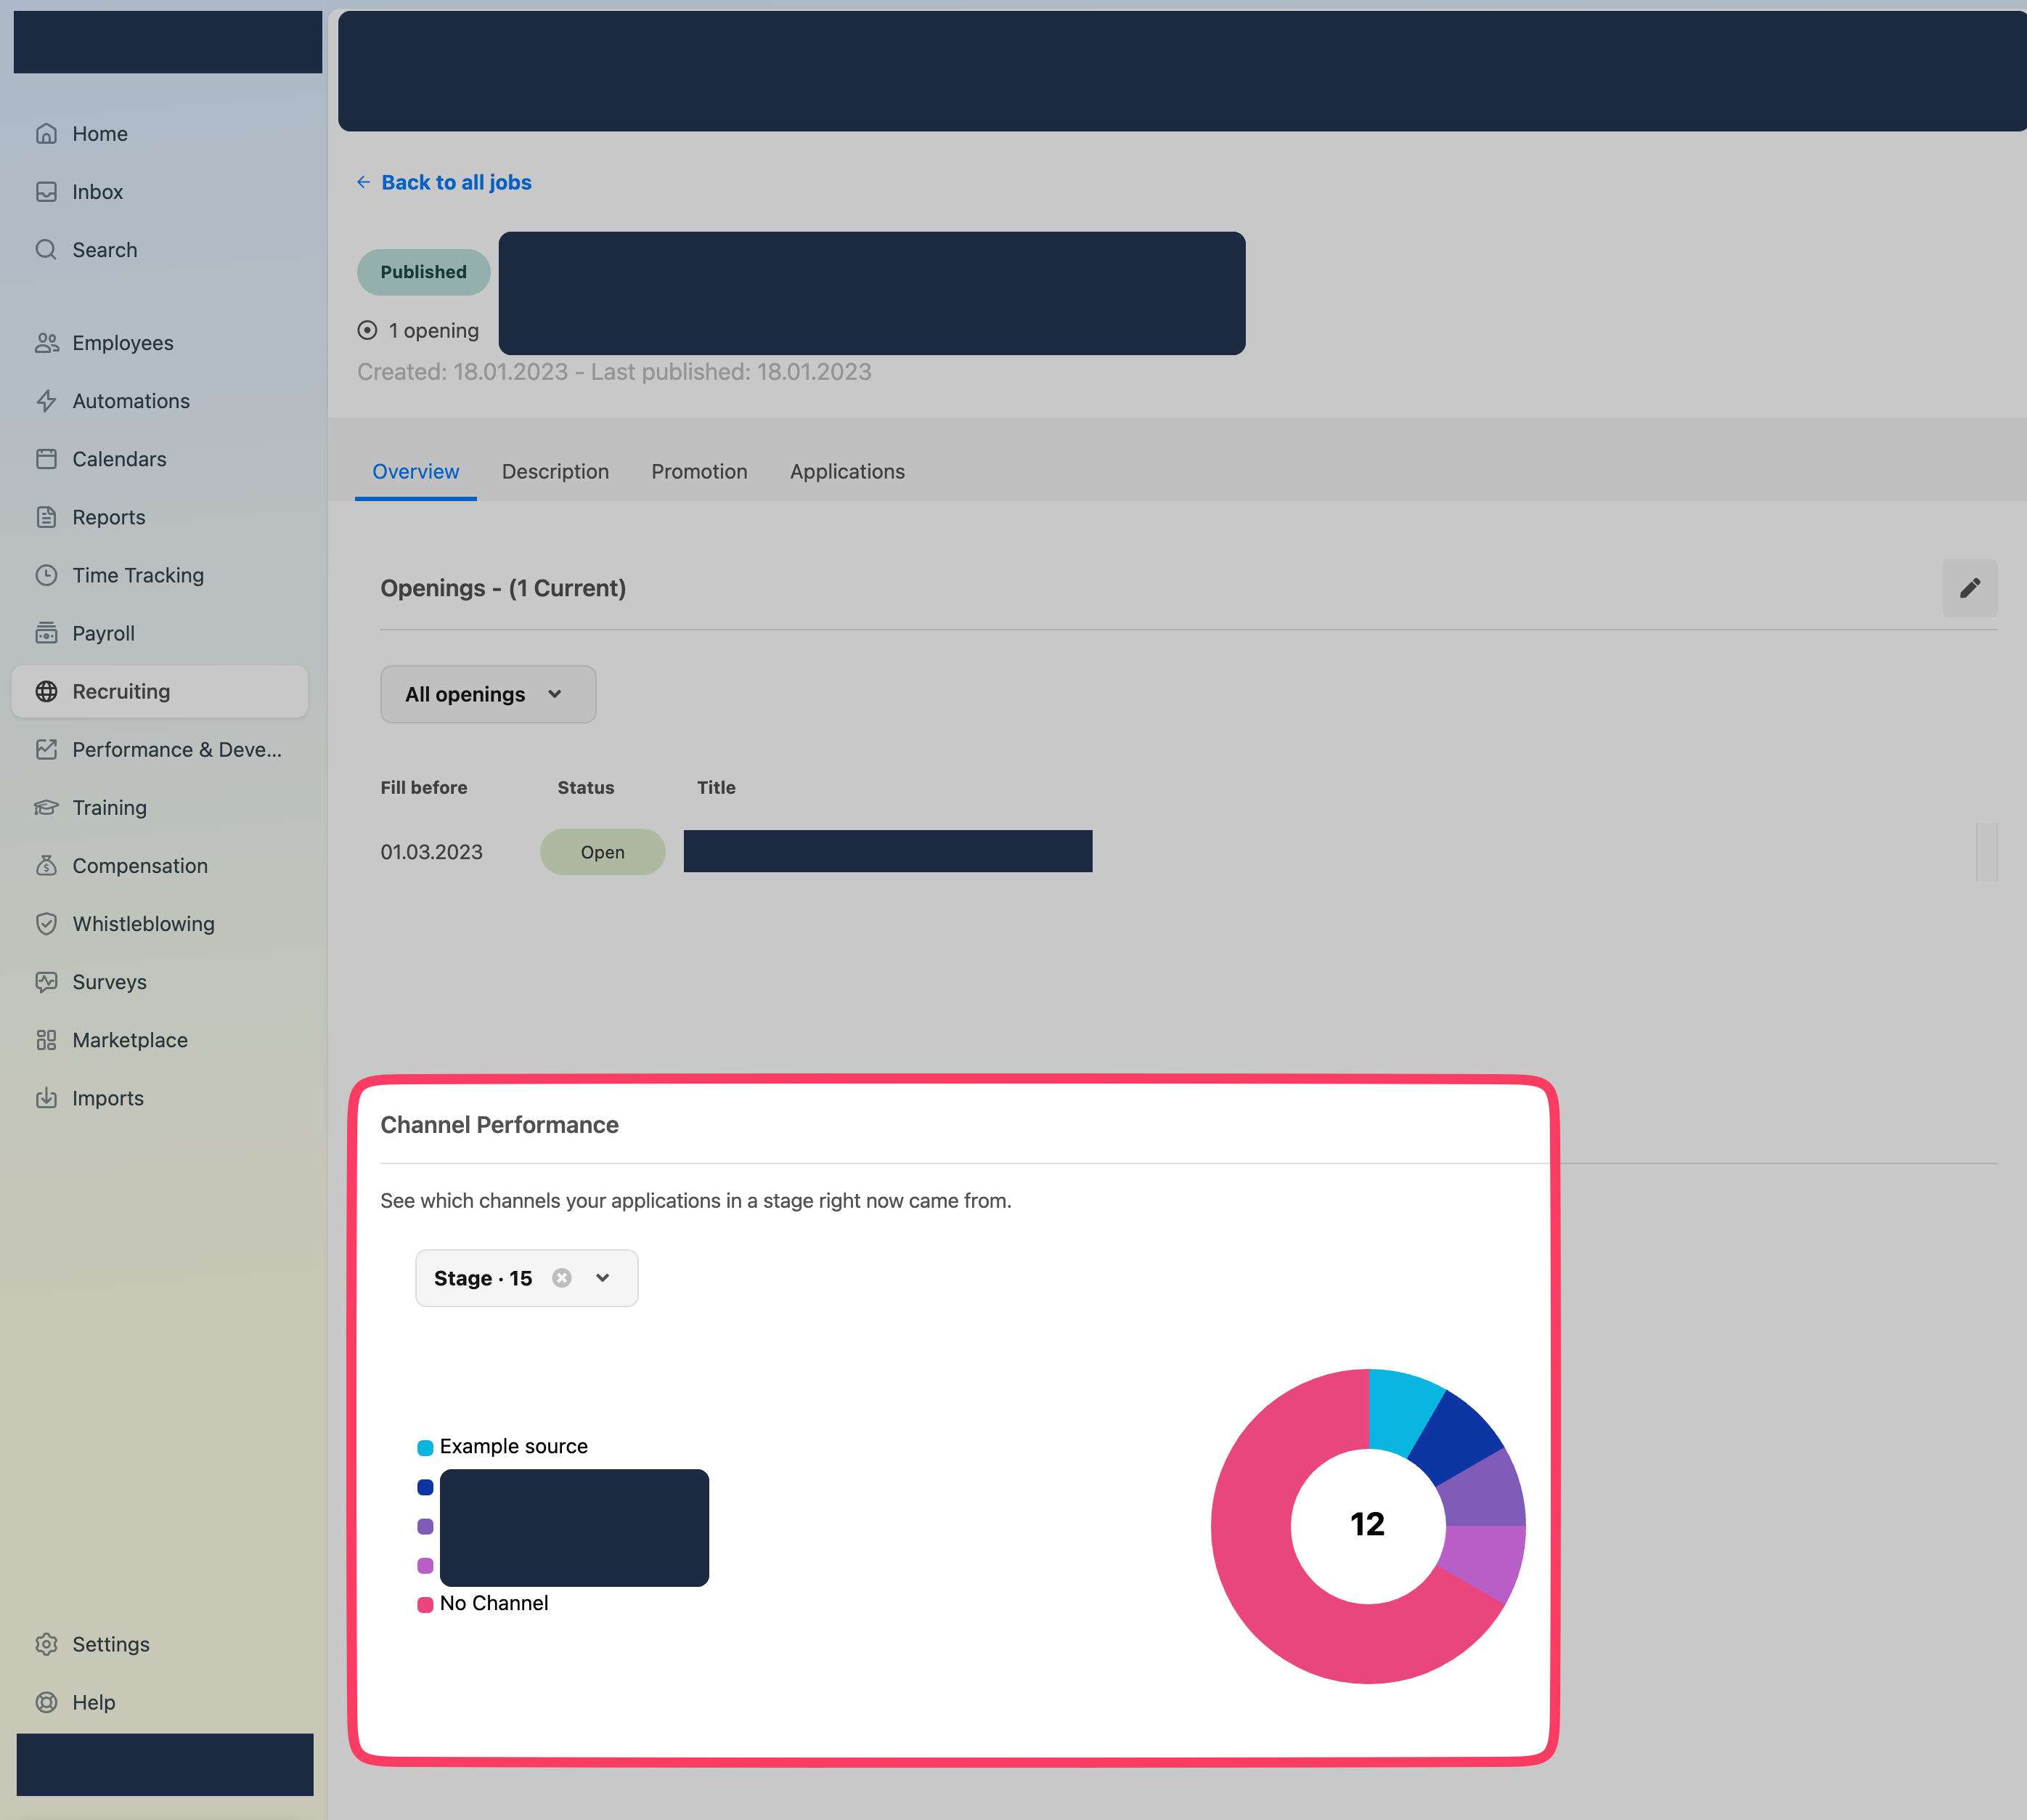The height and width of the screenshot is (1820, 2027).
Task: Expand the All openings dropdown
Action: pyautogui.click(x=488, y=694)
